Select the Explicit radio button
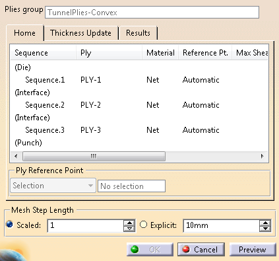Viewport: 279px width, 261px height. [144, 225]
